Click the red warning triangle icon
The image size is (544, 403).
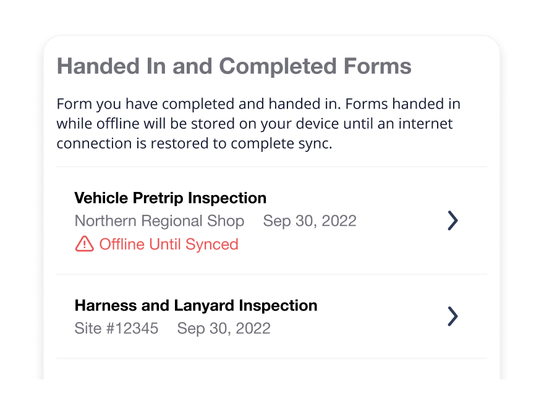[84, 244]
